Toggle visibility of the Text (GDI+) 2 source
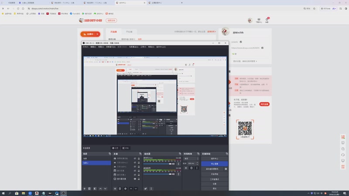The height and width of the screenshot is (196, 349). (135, 162)
